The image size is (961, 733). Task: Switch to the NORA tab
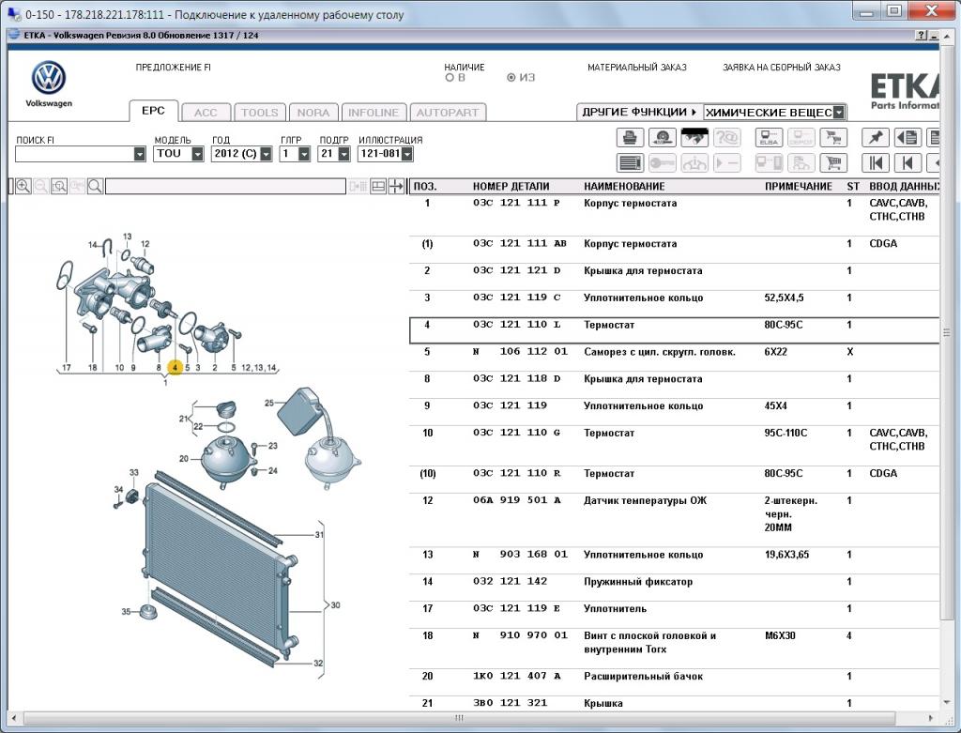click(313, 113)
